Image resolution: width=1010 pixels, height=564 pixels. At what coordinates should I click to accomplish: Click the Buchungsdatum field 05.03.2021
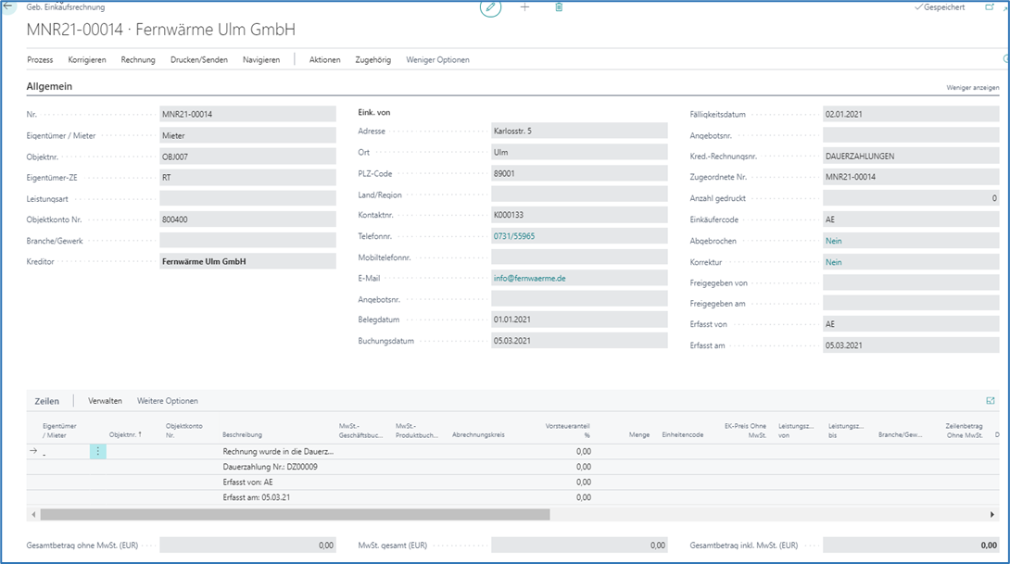[x=579, y=341]
